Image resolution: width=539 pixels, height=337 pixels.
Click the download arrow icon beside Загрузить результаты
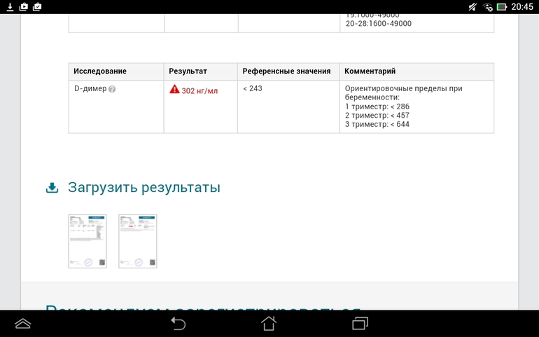[52, 188]
